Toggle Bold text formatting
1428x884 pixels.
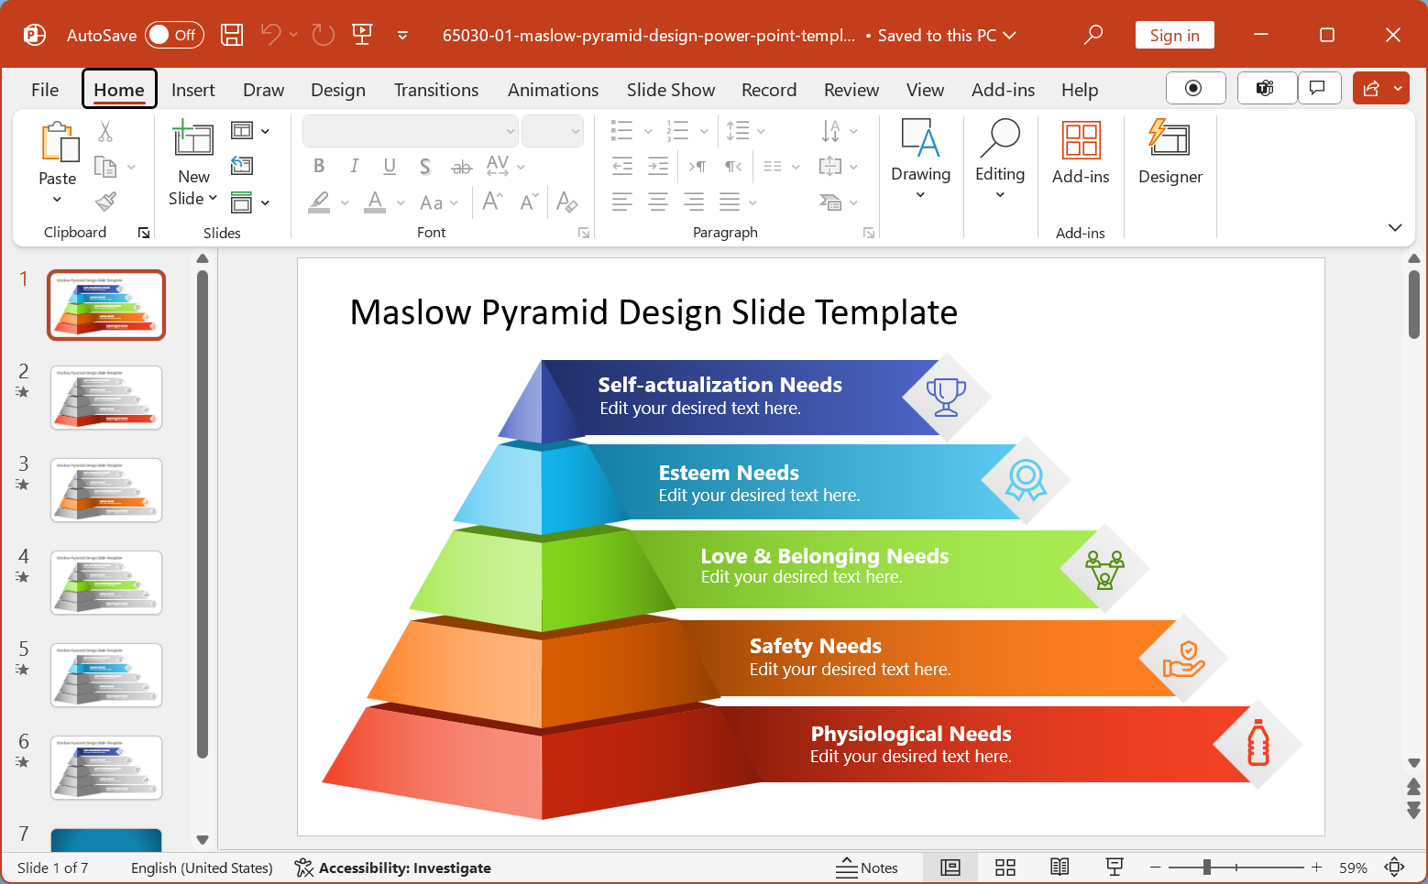point(319,166)
